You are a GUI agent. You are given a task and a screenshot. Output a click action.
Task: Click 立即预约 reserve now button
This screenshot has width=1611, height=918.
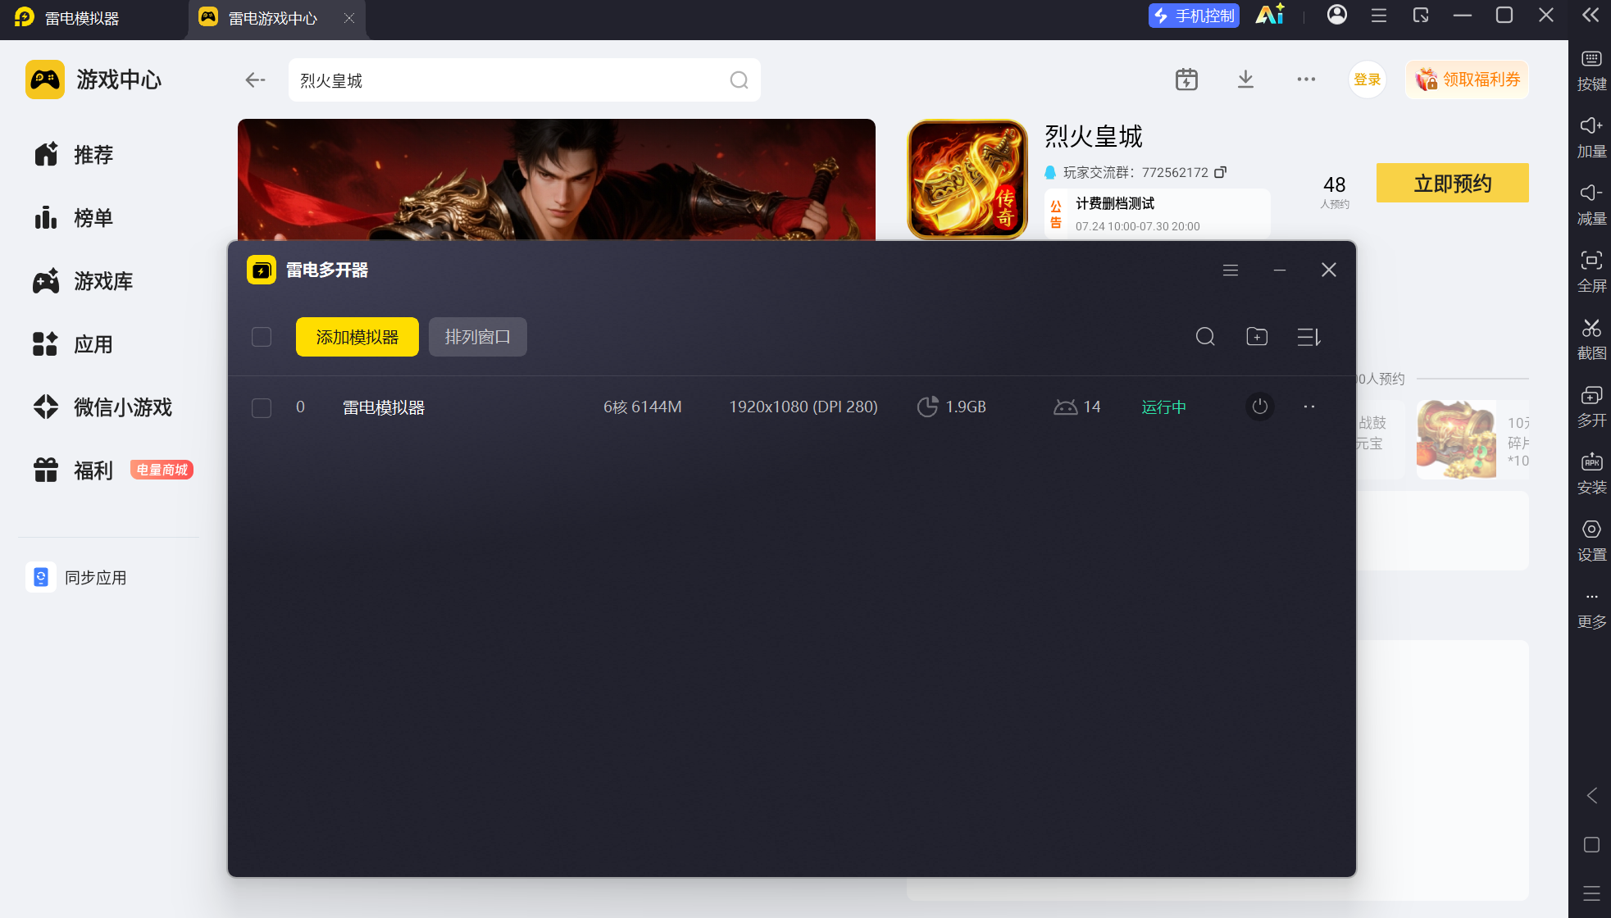[x=1452, y=183]
